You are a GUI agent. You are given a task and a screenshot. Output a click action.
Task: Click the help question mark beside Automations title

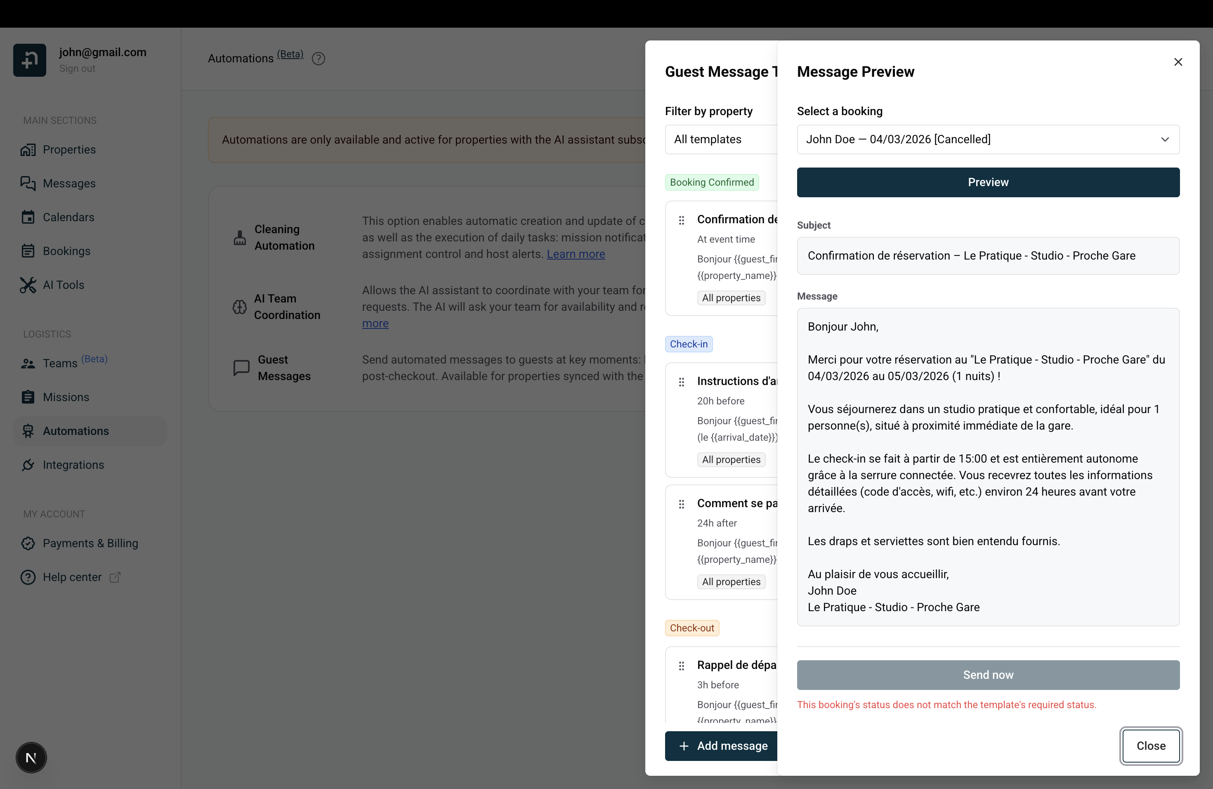click(318, 58)
